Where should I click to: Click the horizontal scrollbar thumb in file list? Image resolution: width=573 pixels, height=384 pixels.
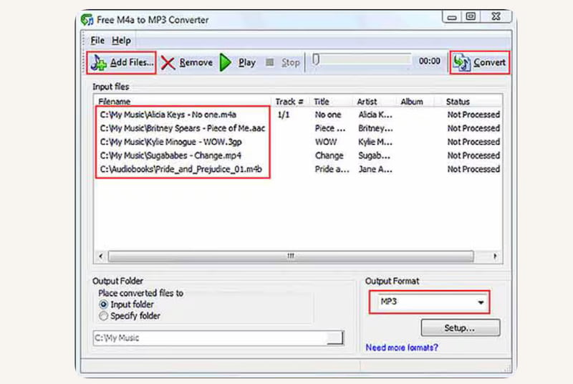click(x=291, y=256)
